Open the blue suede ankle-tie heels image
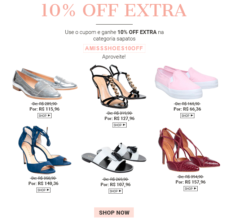Image resolution: width=233 pixels, height=224 pixels. click(x=45, y=150)
